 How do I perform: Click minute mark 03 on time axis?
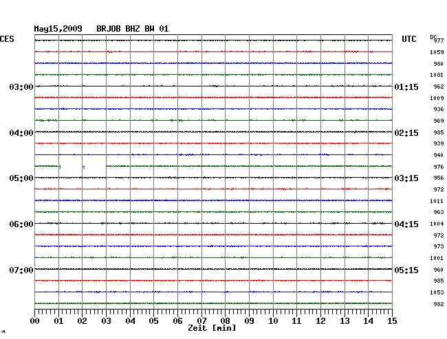click(x=106, y=320)
